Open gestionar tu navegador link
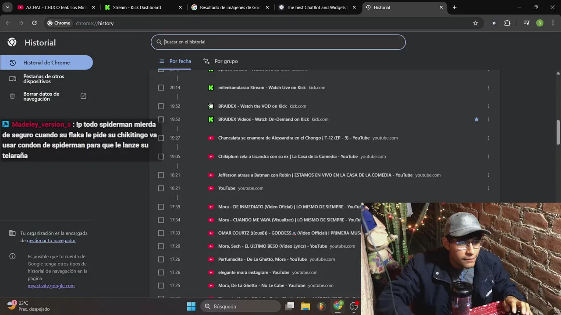The height and width of the screenshot is (315, 561). pyautogui.click(x=51, y=241)
